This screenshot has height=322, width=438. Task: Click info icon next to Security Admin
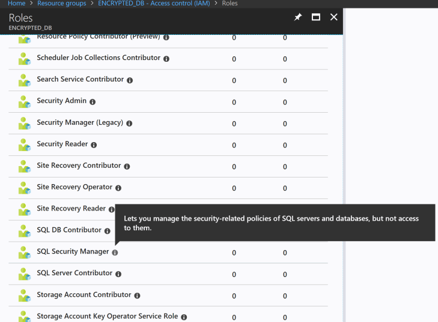click(93, 102)
